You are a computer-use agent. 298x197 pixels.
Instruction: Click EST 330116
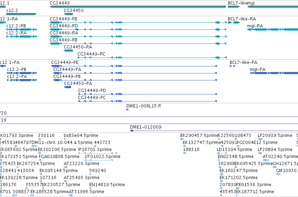pos(46,136)
